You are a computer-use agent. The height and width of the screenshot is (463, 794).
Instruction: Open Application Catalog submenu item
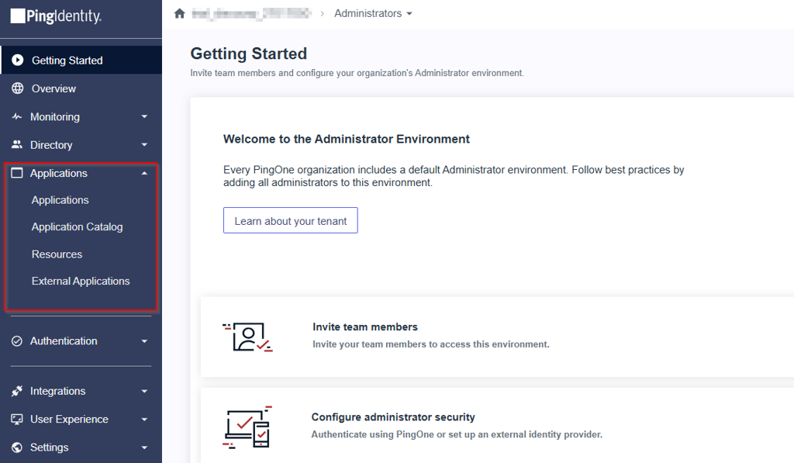pyautogui.click(x=77, y=227)
